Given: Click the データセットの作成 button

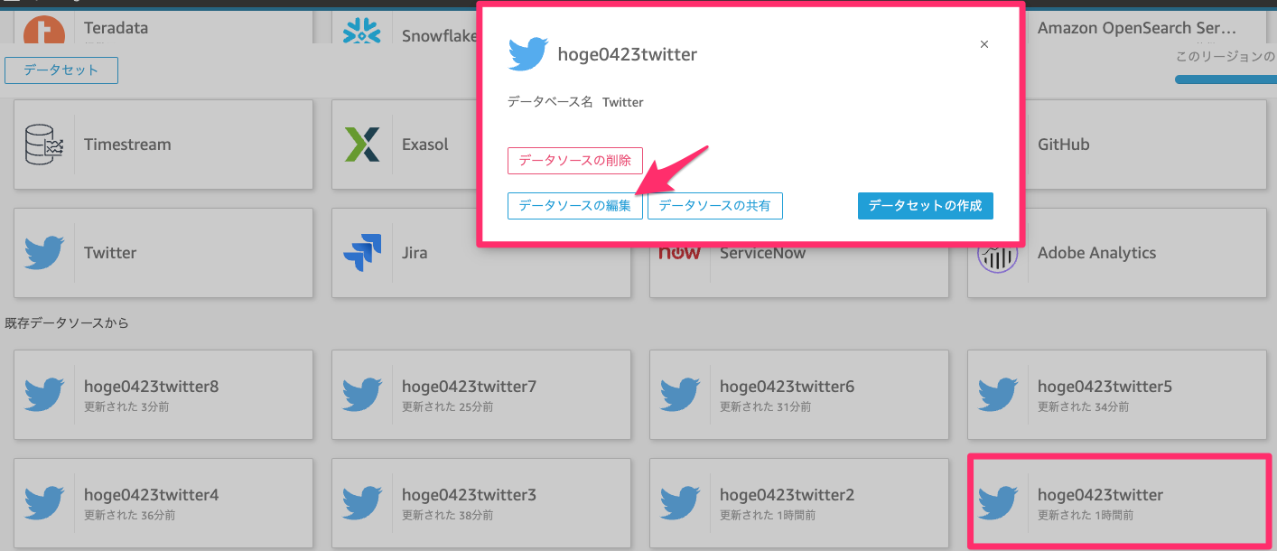Looking at the screenshot, I should 925,206.
